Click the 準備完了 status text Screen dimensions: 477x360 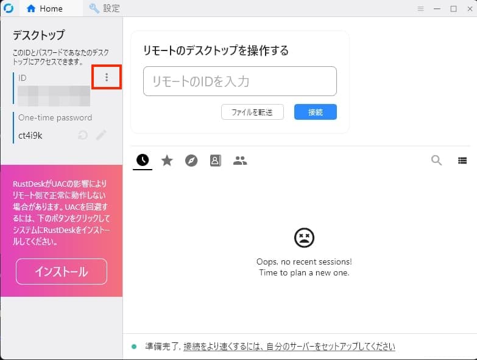[163, 347]
